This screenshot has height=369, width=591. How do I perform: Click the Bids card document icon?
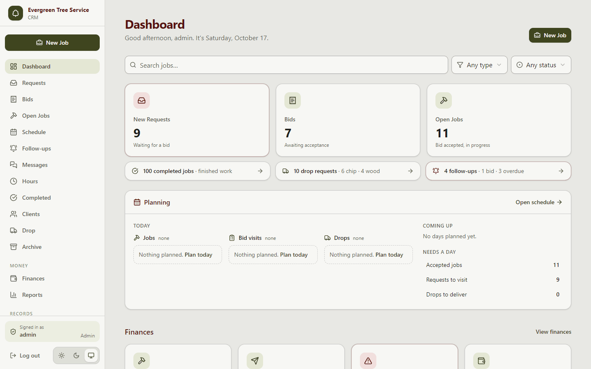coord(293,100)
